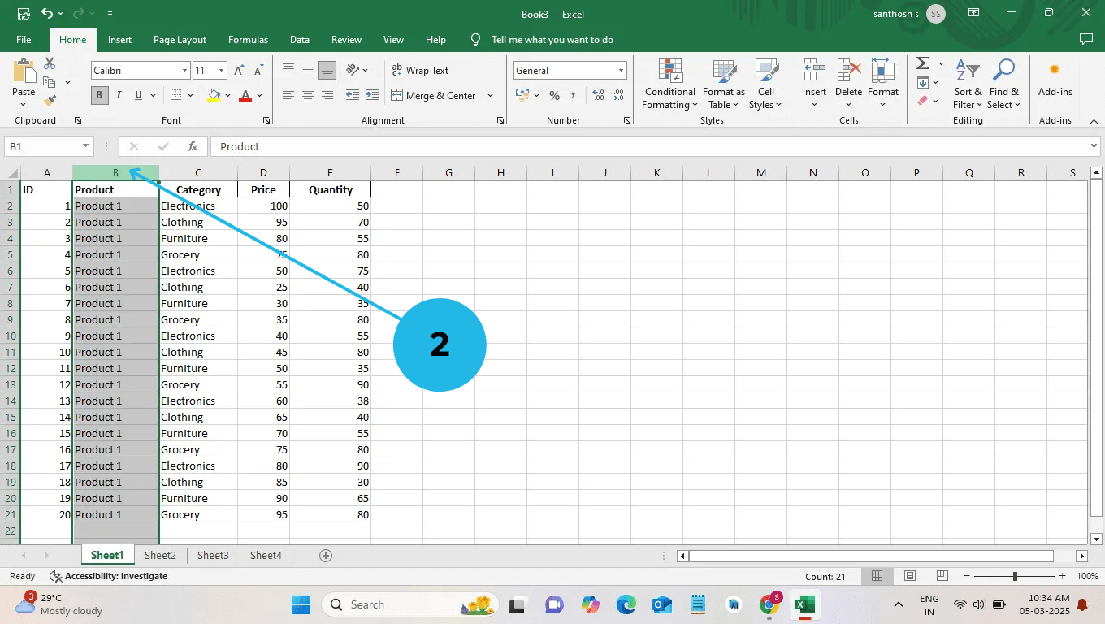Click the Name Box showing B1
The image size is (1105, 624).
tap(42, 146)
